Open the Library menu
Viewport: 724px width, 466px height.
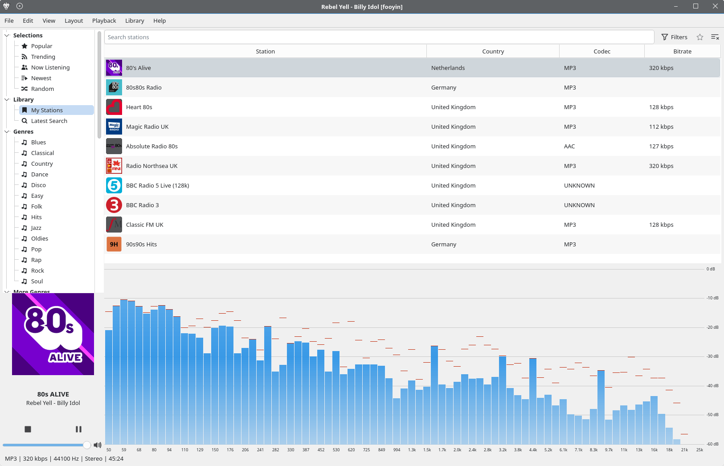[135, 20]
